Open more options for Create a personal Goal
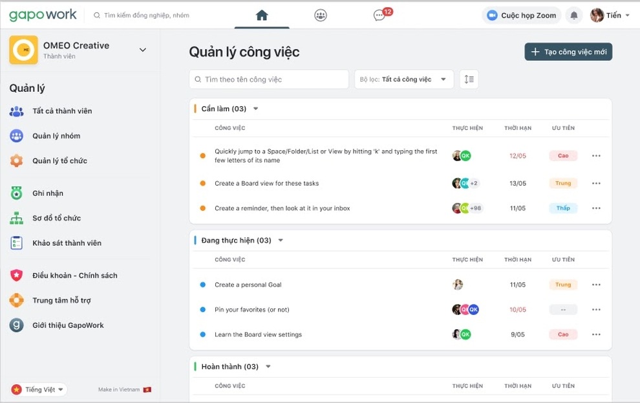Viewport: 640px width, 403px height. pyautogui.click(x=596, y=285)
